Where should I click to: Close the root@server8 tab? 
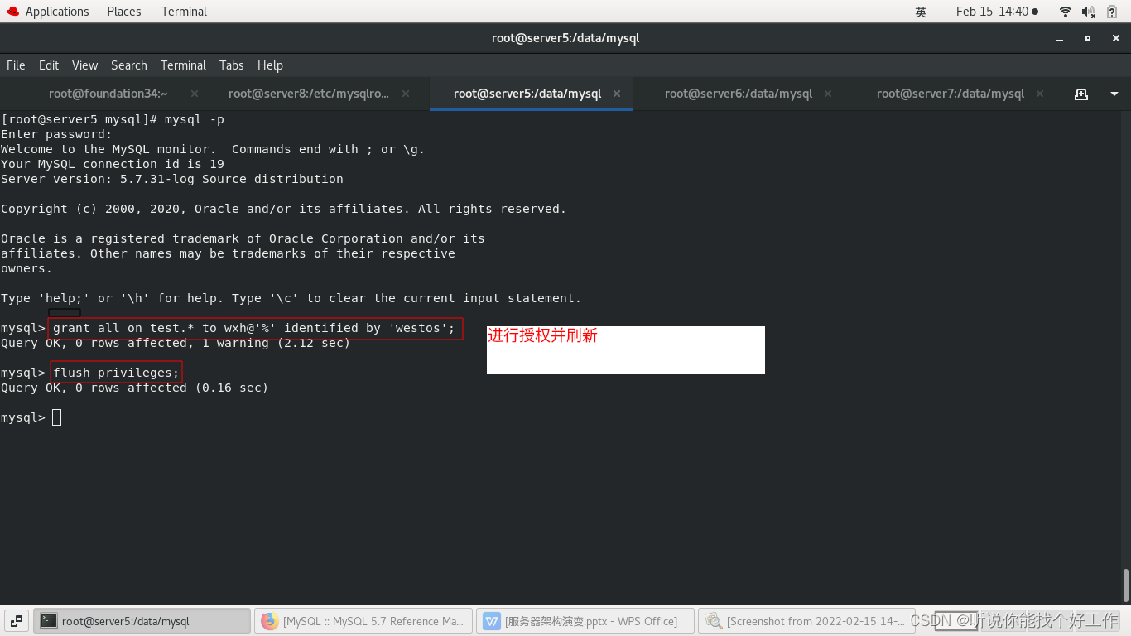pyautogui.click(x=406, y=94)
